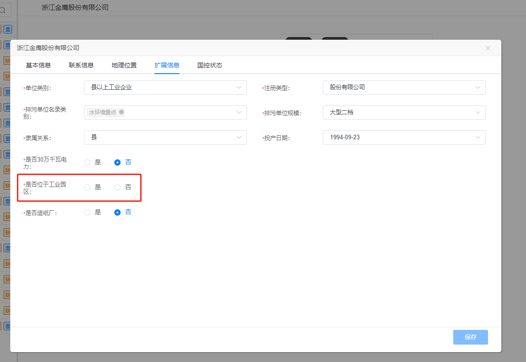Go to the 地理位置 tab
526x362 pixels.
124,66
